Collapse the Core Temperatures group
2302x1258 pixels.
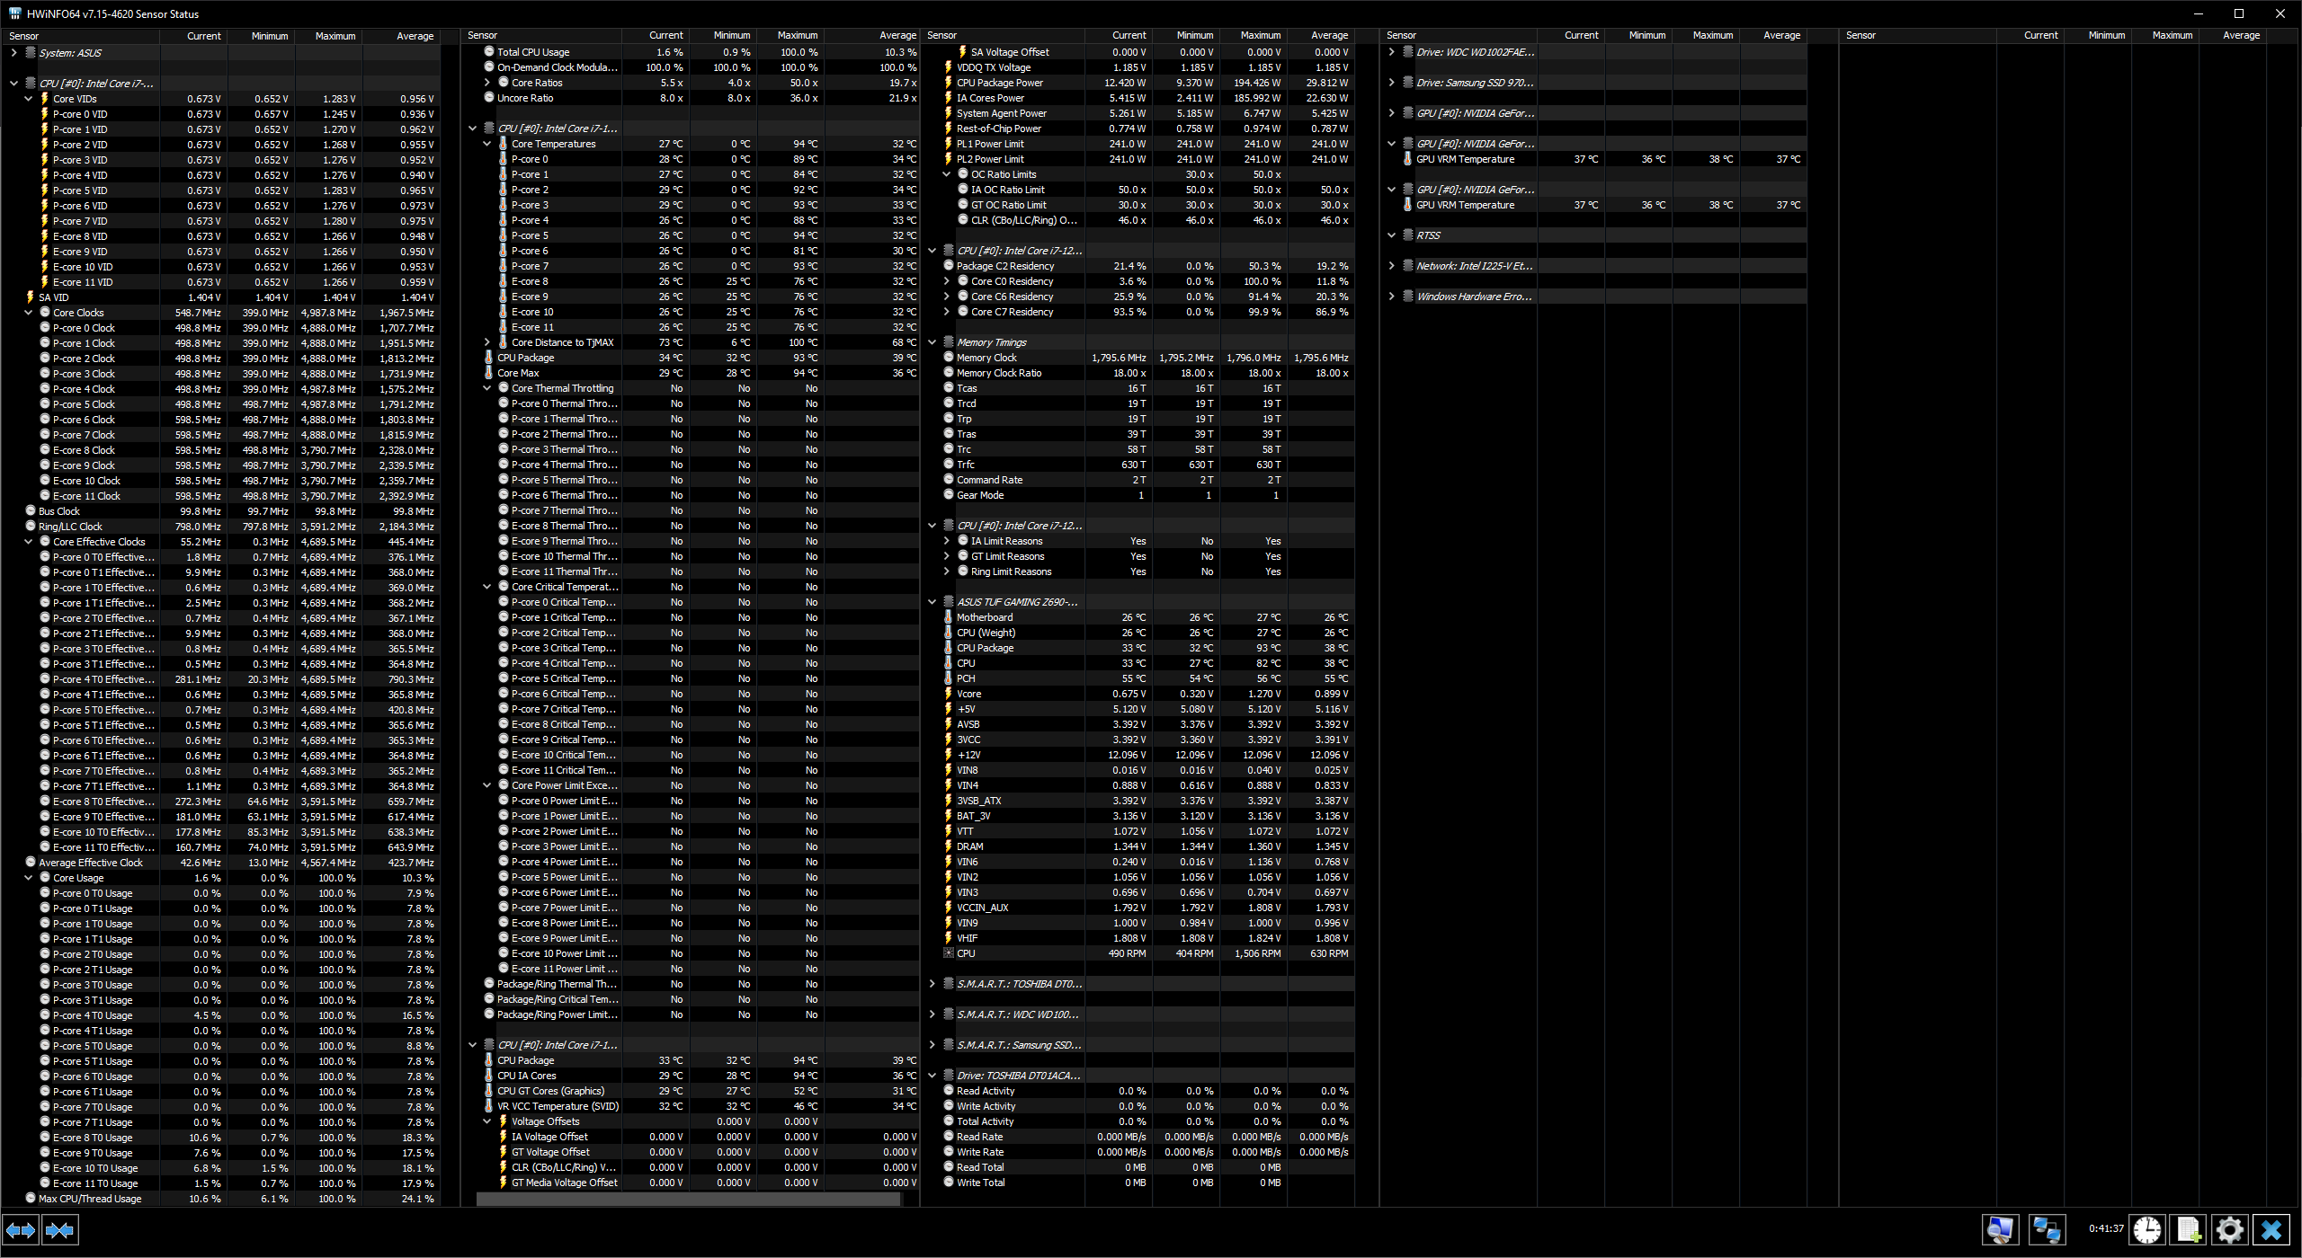(x=487, y=144)
